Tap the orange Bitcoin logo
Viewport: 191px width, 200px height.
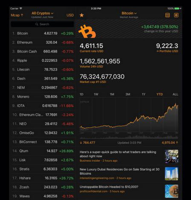point(87,31)
